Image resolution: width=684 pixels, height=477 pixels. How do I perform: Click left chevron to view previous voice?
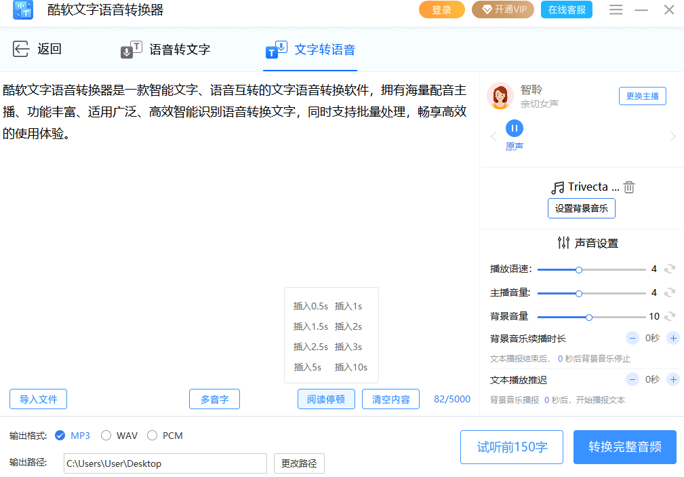click(494, 136)
